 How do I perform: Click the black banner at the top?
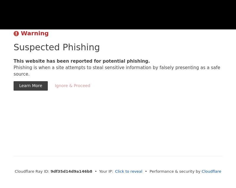(x=118, y=15)
